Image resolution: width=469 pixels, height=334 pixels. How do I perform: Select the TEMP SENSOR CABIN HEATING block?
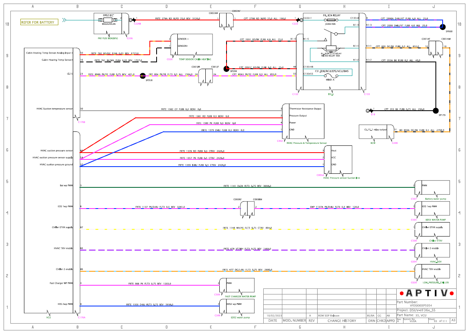(192, 45)
